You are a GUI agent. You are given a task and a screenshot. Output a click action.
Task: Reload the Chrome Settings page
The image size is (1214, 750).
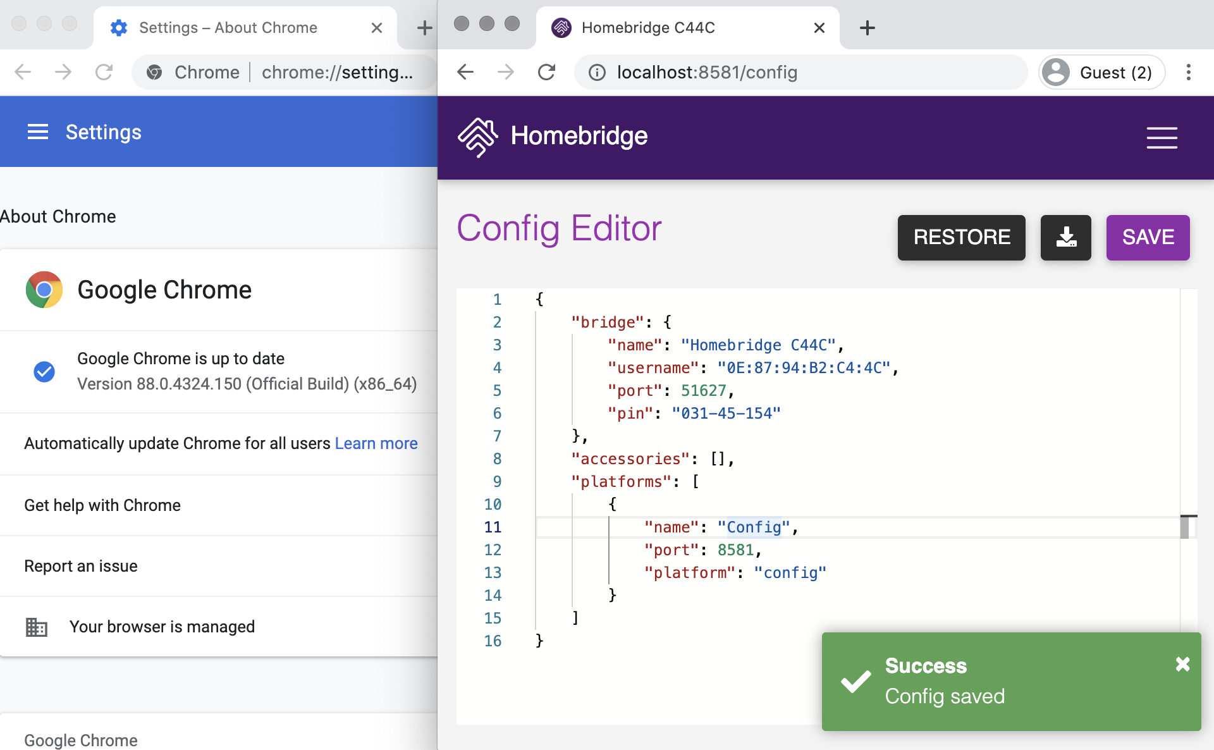104,73
